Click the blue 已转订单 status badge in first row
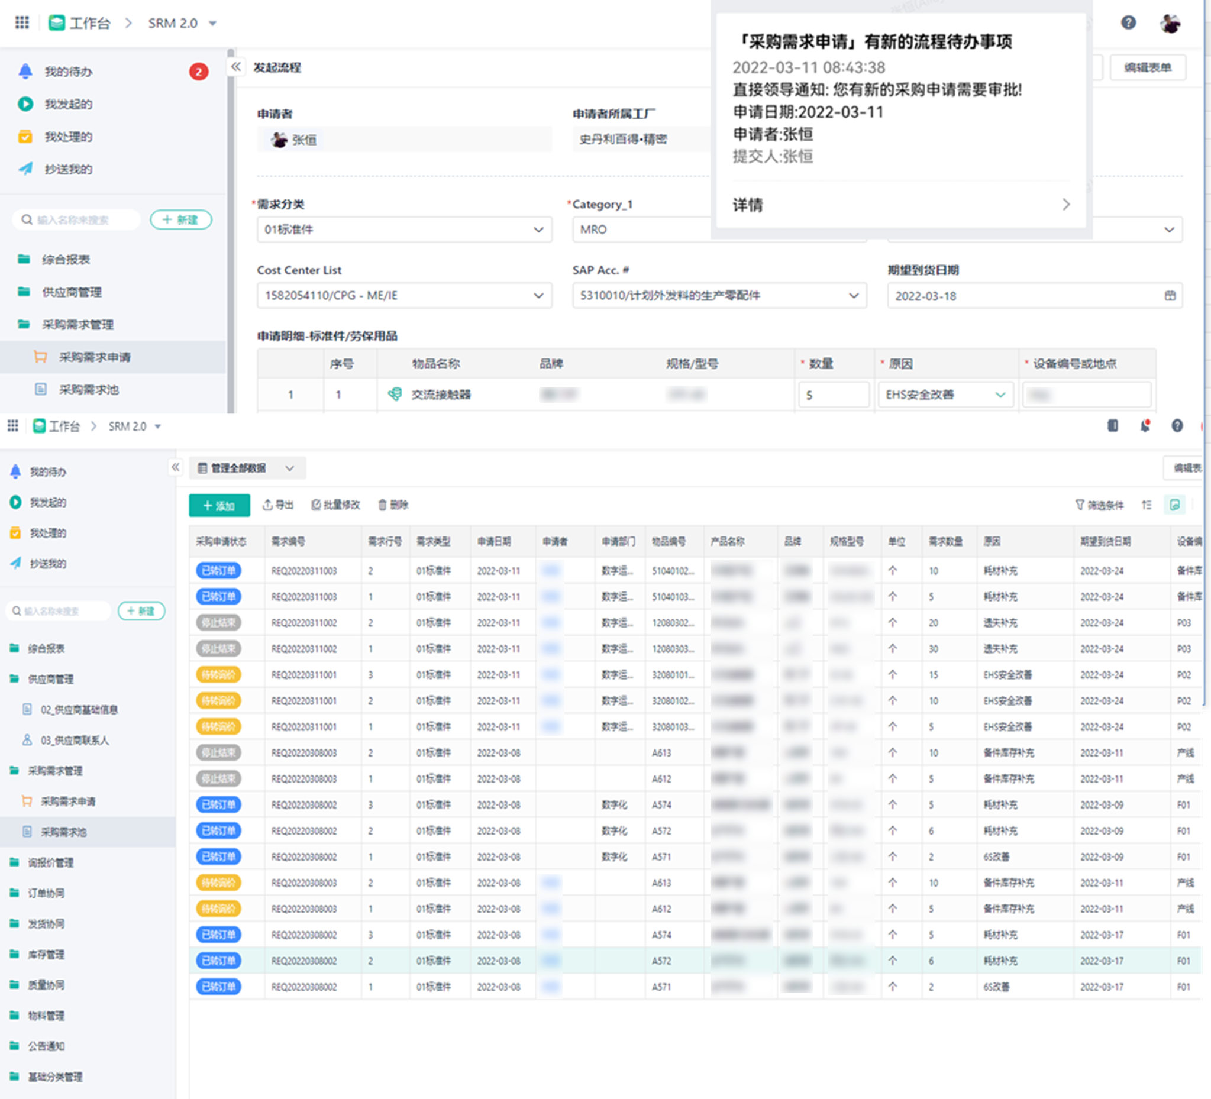The height and width of the screenshot is (1099, 1211). (x=218, y=571)
